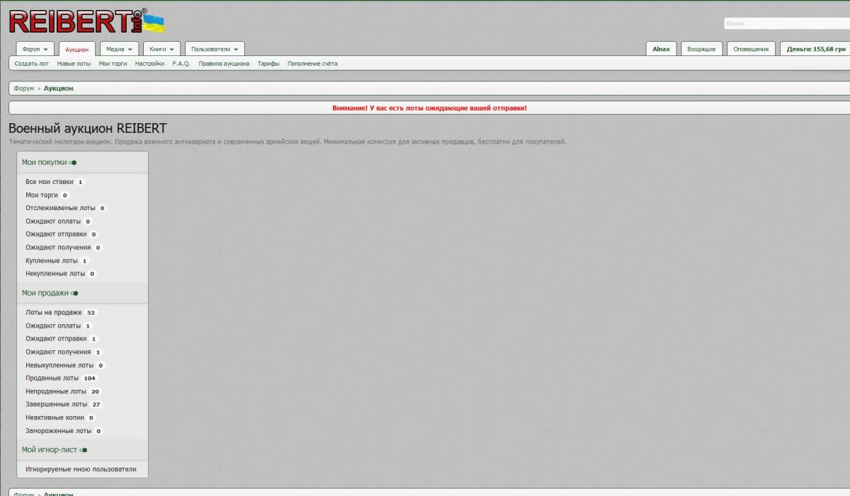Click the red Внимание shipping warning
The width and height of the screenshot is (850, 496).
(x=429, y=108)
